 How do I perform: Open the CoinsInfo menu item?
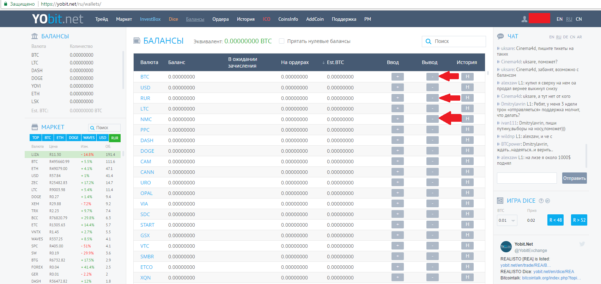coord(288,19)
